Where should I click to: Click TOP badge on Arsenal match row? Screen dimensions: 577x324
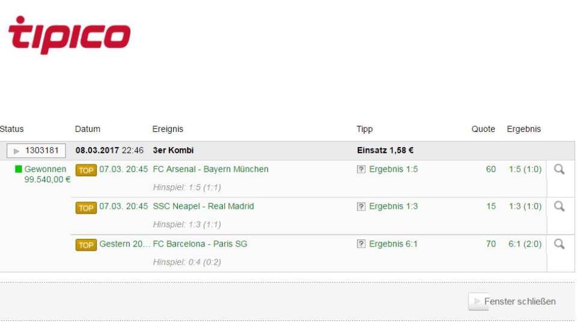(86, 170)
